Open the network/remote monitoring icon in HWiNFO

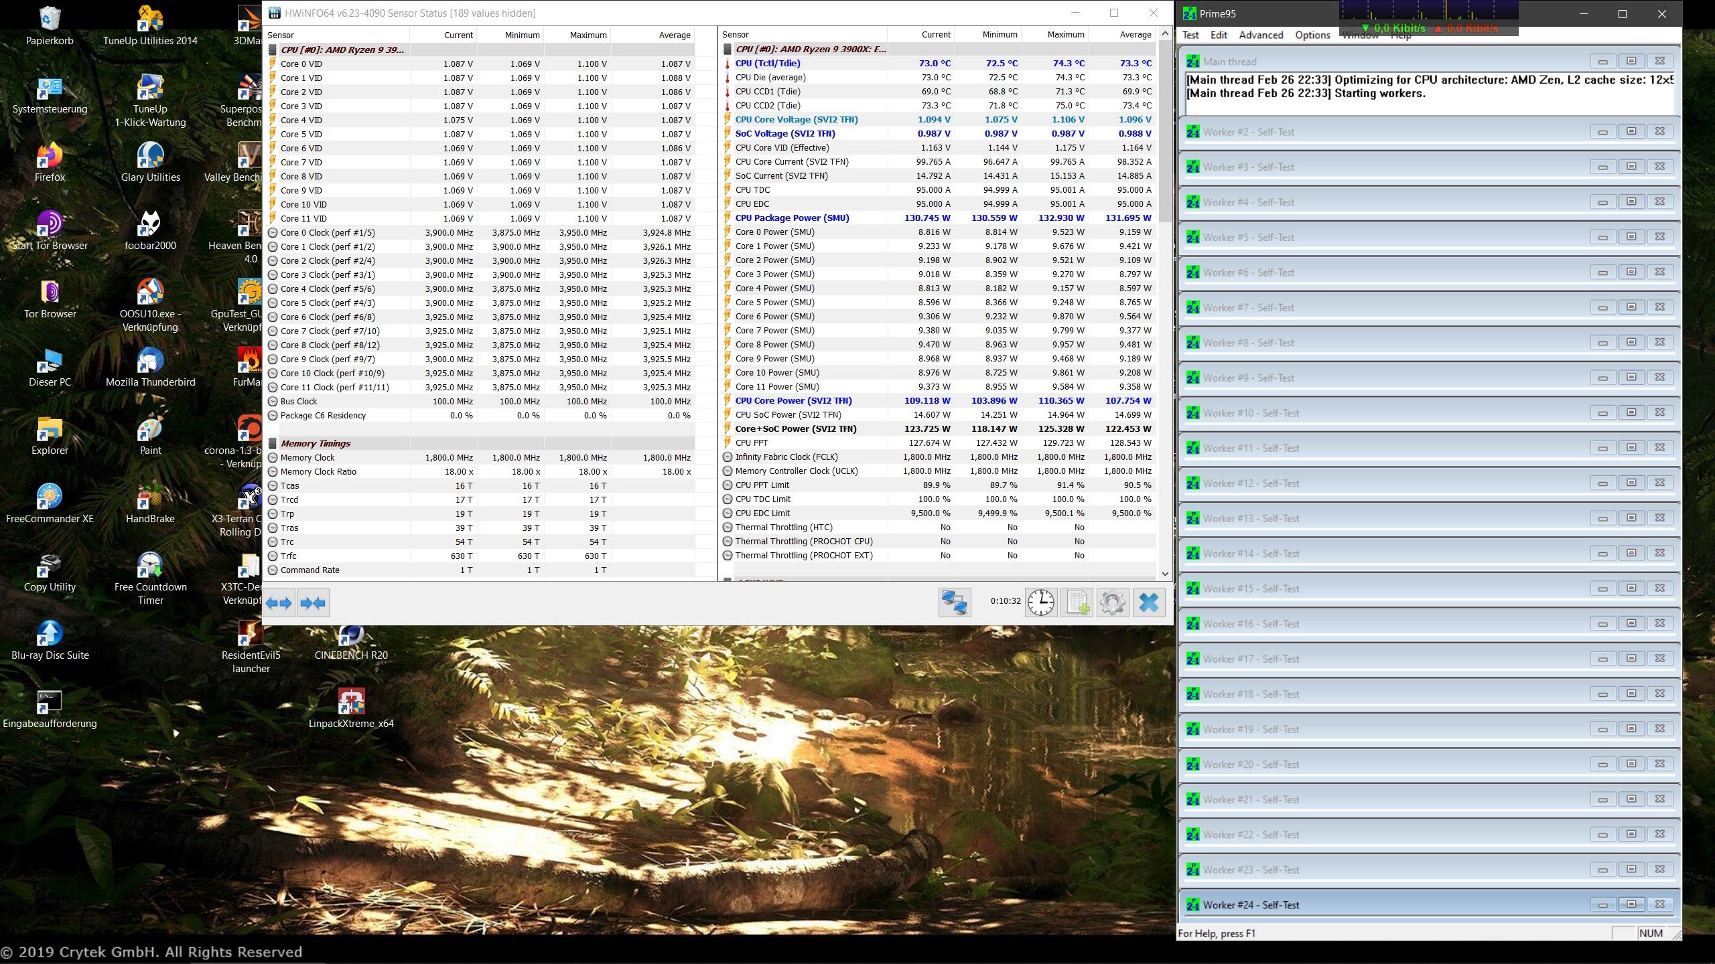(x=955, y=602)
